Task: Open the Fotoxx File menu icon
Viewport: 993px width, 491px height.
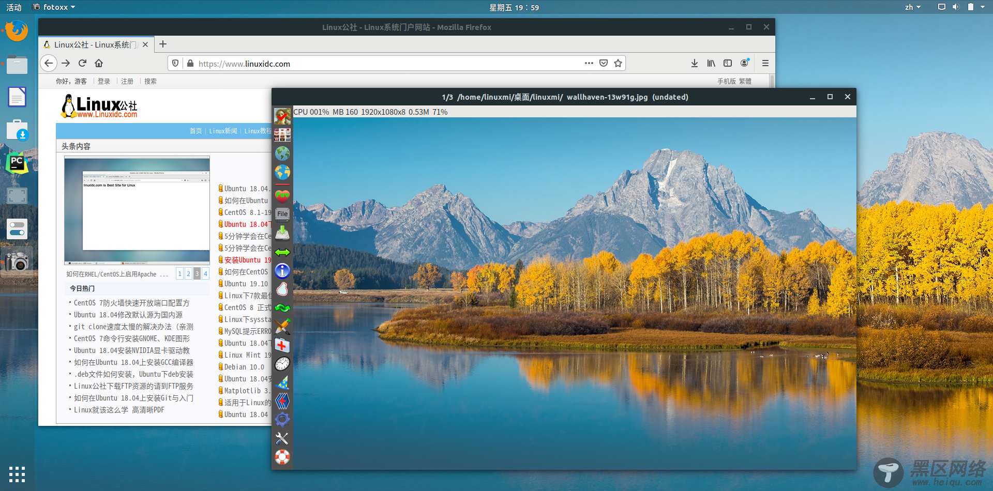Action: pos(282,214)
